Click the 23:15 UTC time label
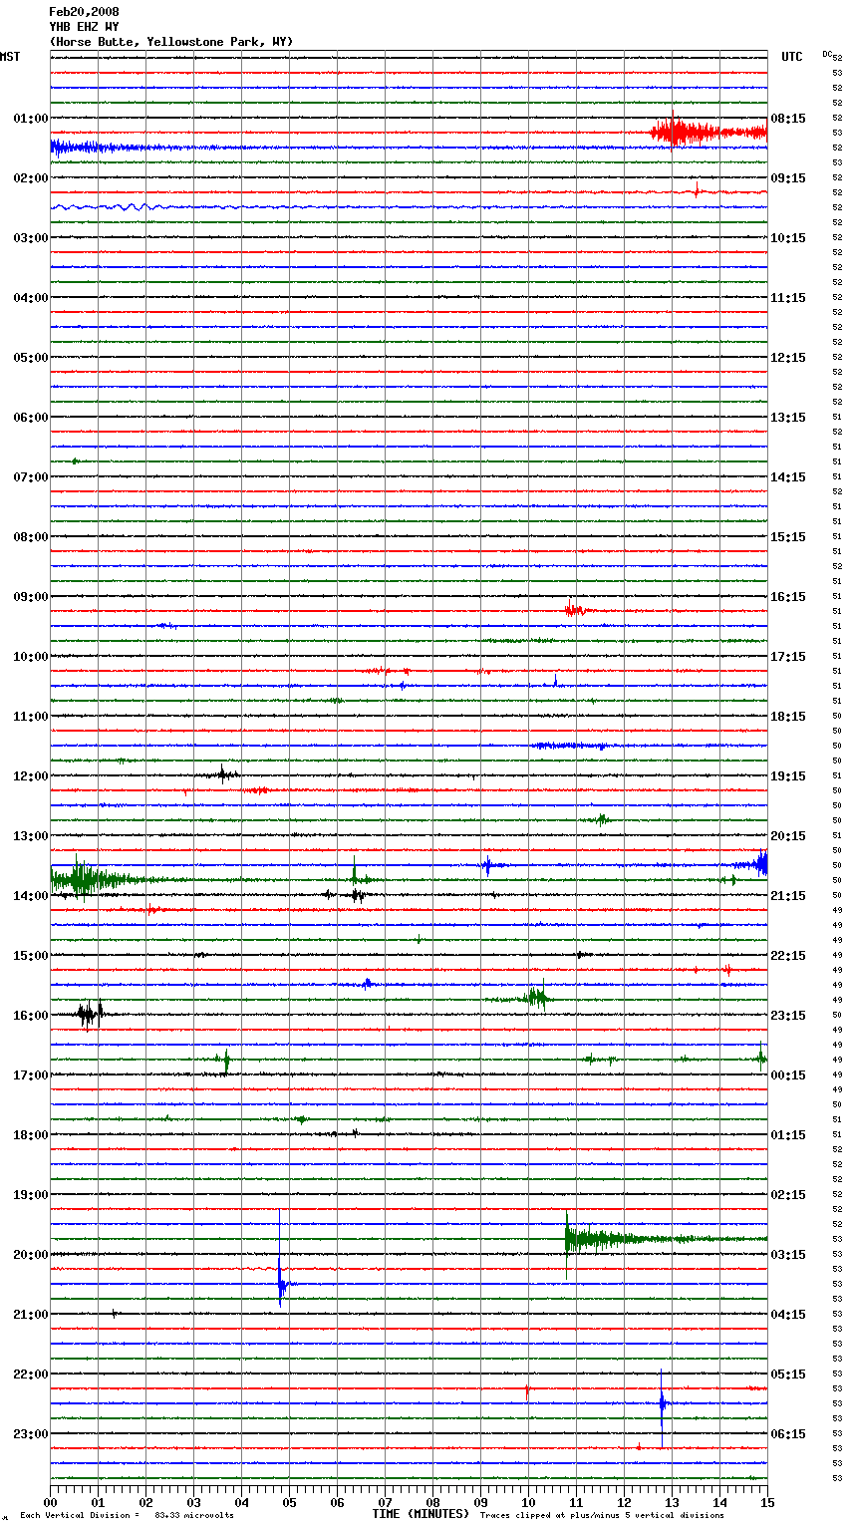This screenshot has height=1529, width=847. click(788, 1016)
